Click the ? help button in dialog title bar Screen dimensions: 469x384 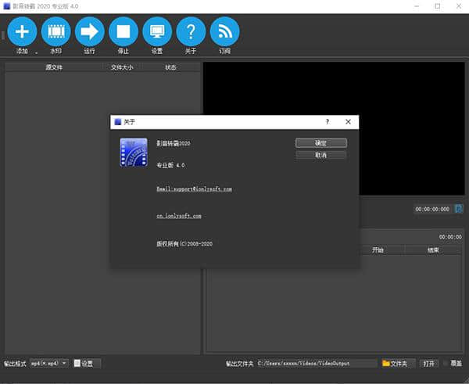(327, 122)
